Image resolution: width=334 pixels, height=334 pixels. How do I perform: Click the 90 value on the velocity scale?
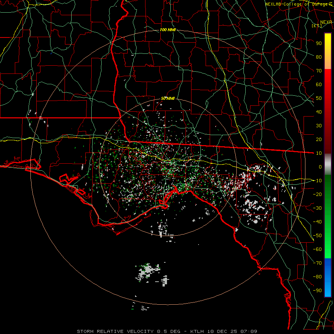319,43
